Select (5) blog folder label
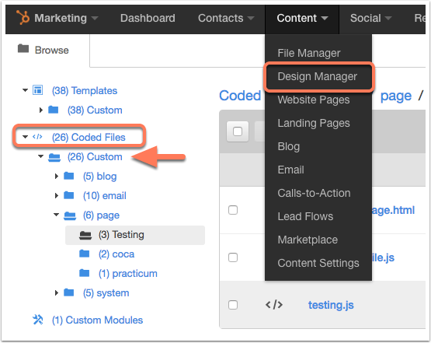The image size is (431, 343). (x=99, y=177)
